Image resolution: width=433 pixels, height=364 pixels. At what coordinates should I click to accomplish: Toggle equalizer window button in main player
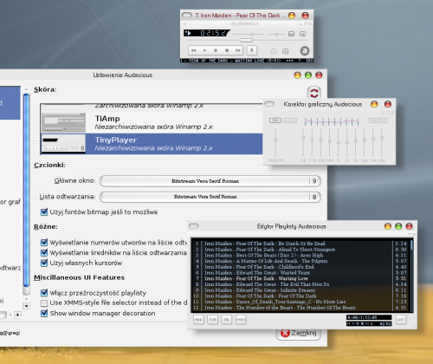[x=291, y=34]
